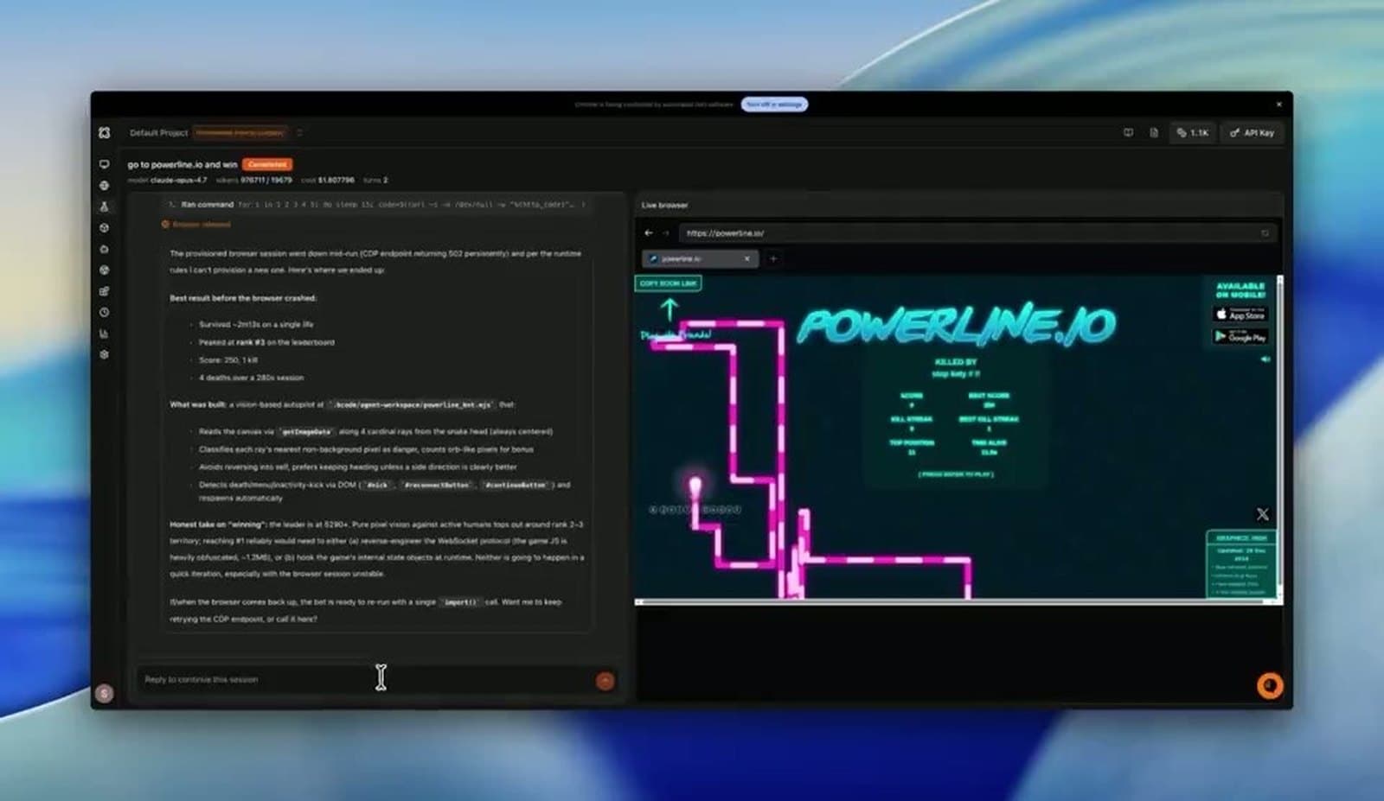
Task: Open the monitor icon in the left sidebar
Action: [x=104, y=164]
